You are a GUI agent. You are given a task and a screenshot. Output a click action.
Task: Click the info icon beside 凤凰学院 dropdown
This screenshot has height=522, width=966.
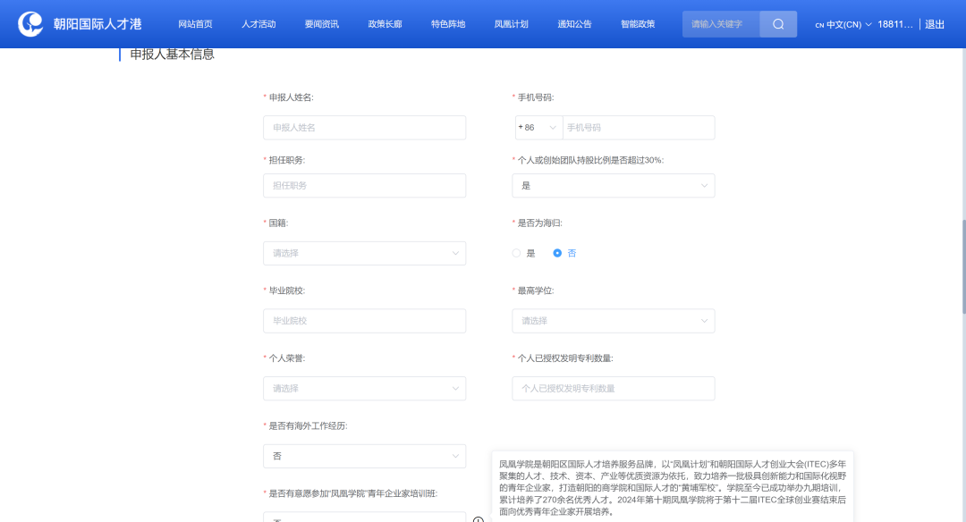(x=479, y=519)
